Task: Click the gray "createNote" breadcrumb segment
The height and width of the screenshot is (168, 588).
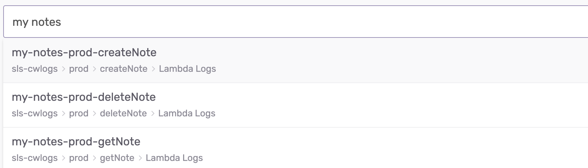Action: pos(123,69)
